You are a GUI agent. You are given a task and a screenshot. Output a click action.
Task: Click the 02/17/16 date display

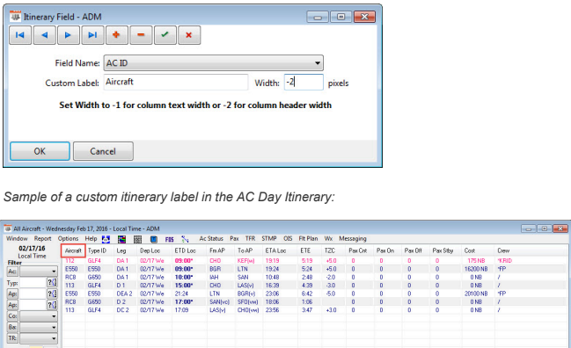coord(32,249)
